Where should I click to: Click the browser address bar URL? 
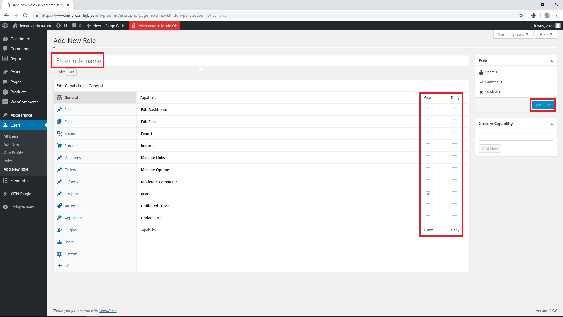point(134,15)
